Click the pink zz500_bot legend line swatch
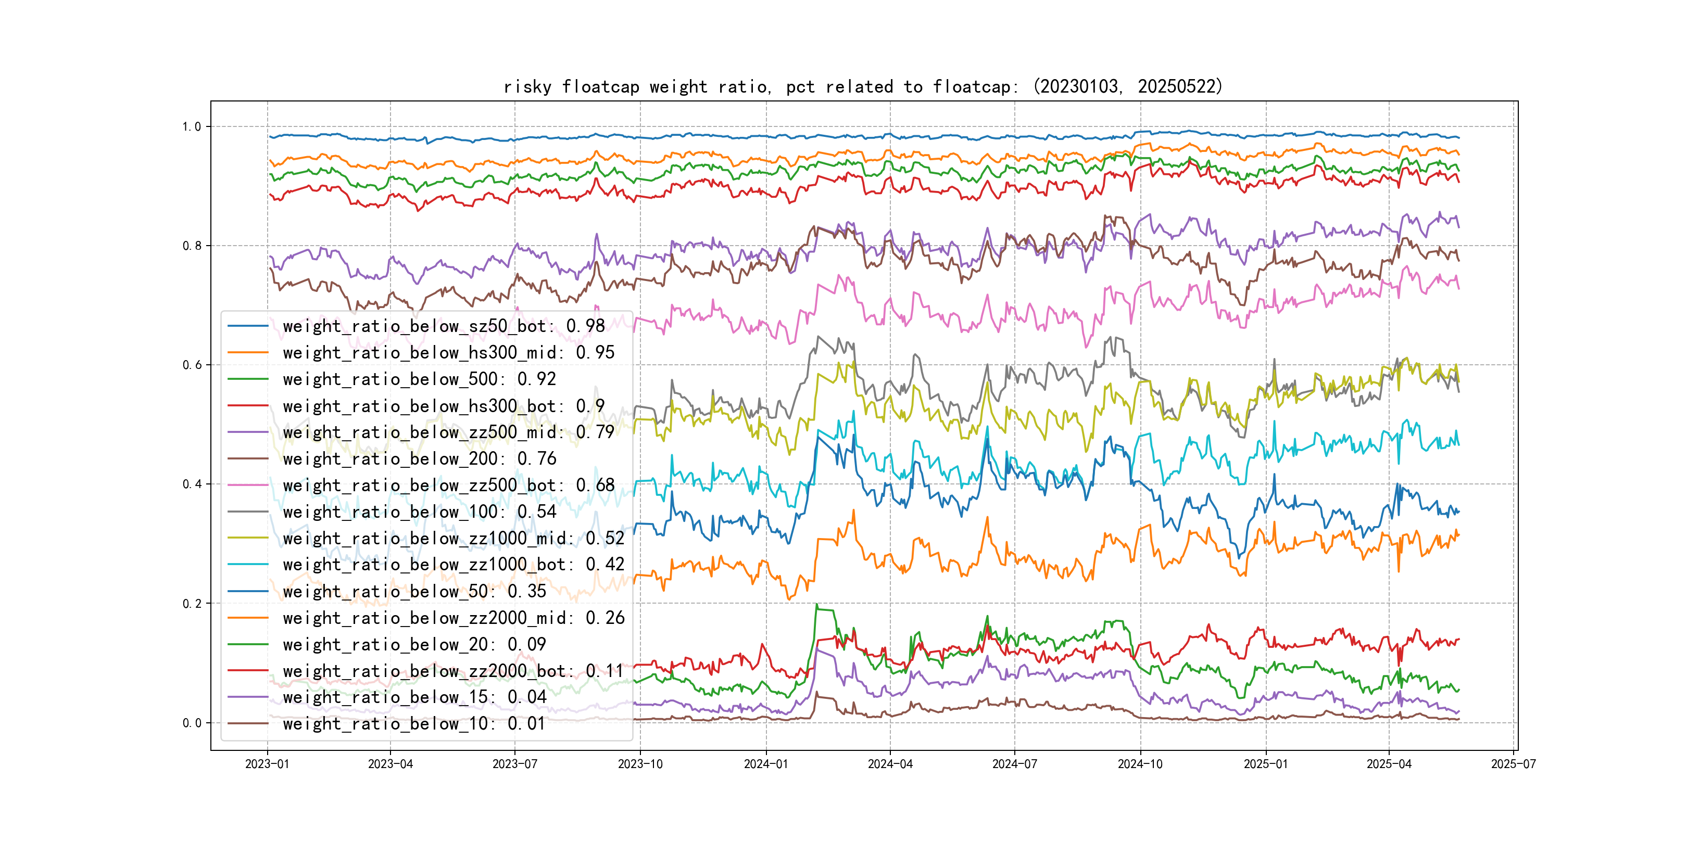1687x843 pixels. 247,485
